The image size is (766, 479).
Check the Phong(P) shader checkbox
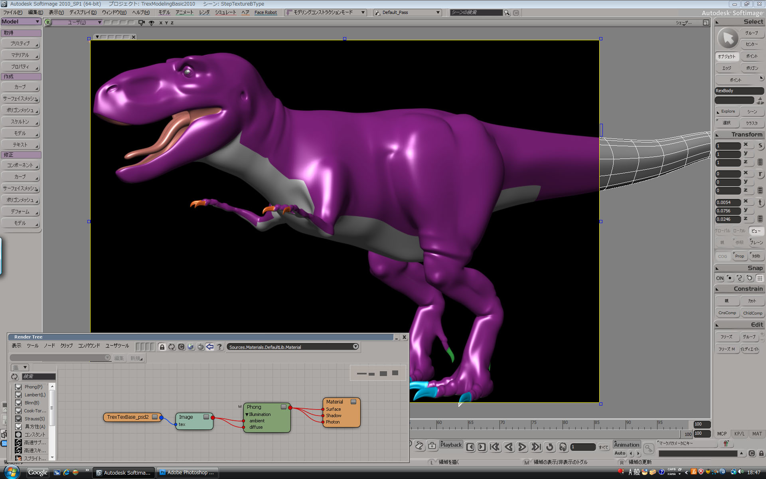pyautogui.click(x=18, y=386)
